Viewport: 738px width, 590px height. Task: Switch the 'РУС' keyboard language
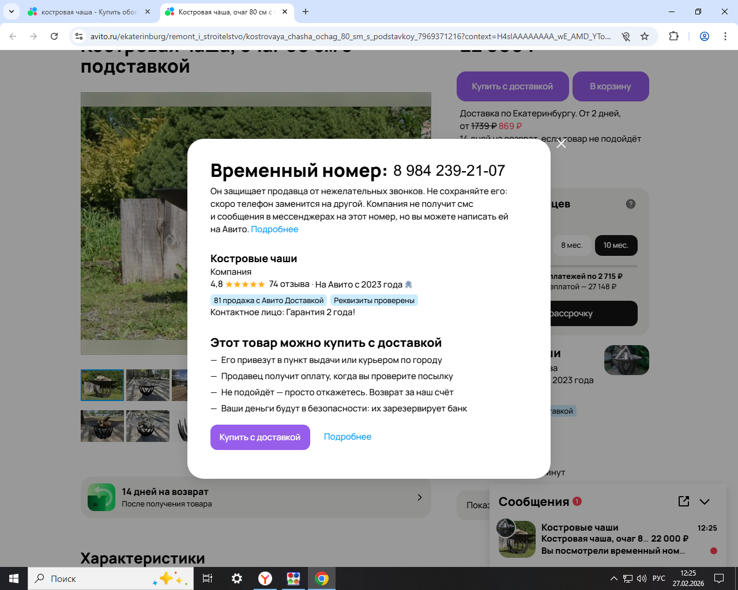(659, 578)
